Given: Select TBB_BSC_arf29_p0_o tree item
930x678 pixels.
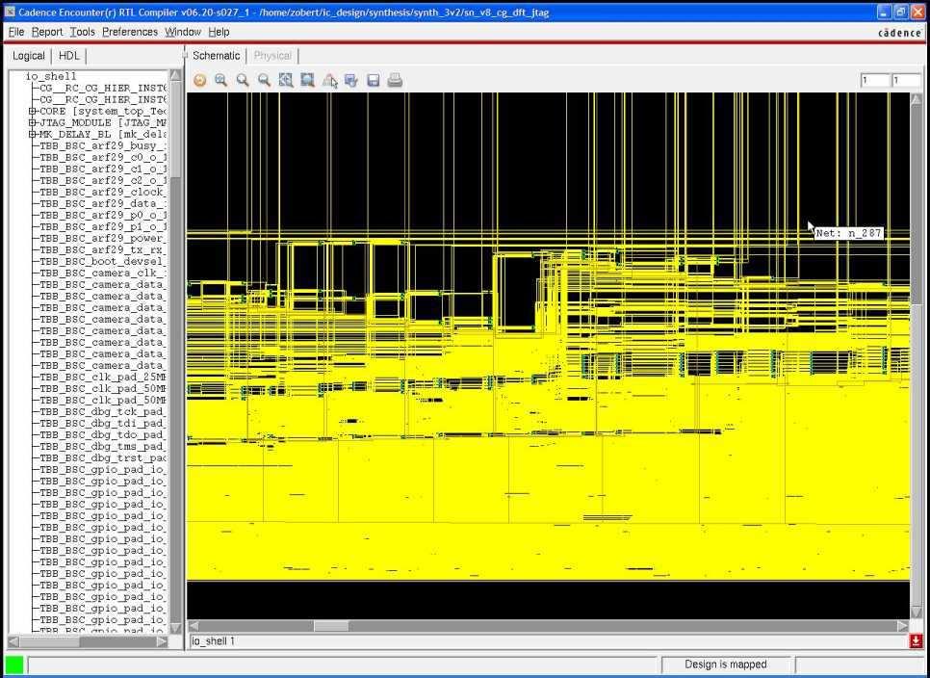Looking at the screenshot, I should click(103, 216).
